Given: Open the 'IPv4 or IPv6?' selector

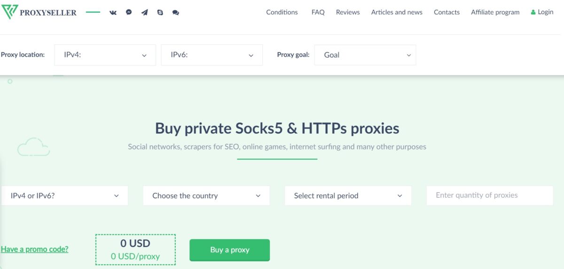Looking at the screenshot, I should 64,195.
